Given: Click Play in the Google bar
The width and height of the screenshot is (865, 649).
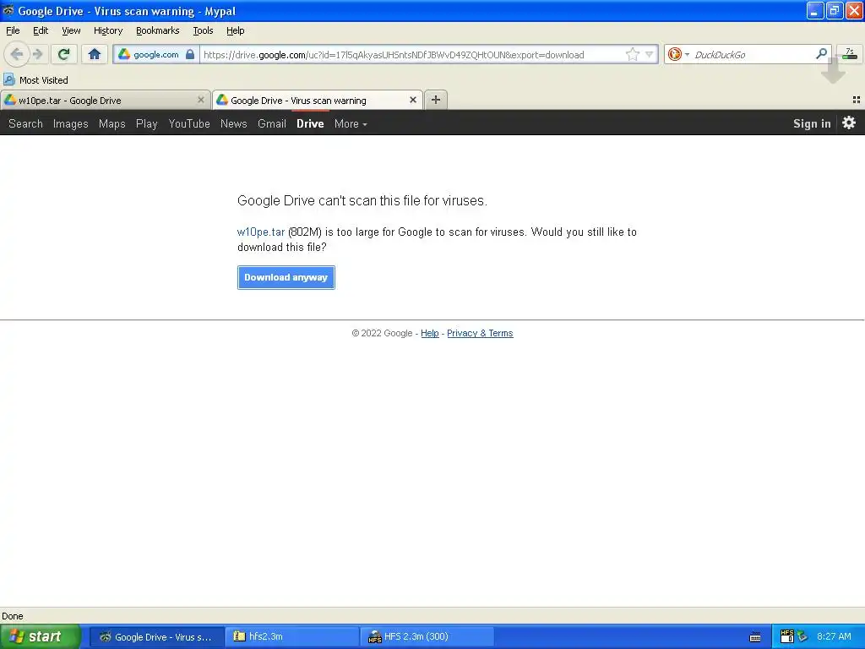Looking at the screenshot, I should 147,123.
